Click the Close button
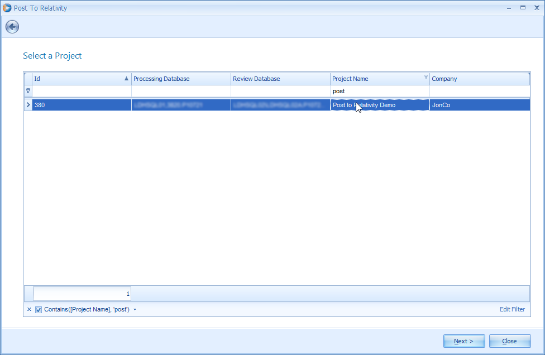The image size is (545, 355). pos(510,341)
